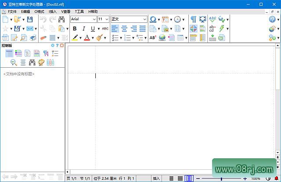Open Control Board settings gear
The image size is (281, 182).
pos(53,45)
